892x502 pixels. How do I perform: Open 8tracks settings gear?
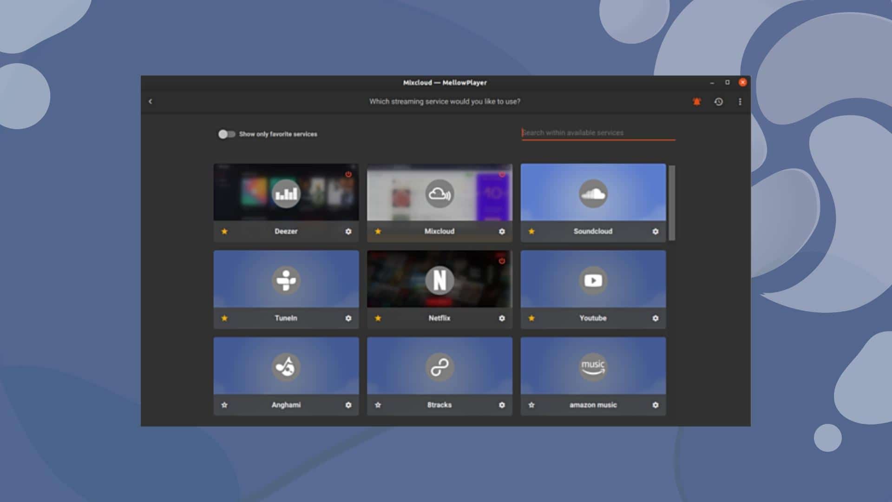click(502, 405)
